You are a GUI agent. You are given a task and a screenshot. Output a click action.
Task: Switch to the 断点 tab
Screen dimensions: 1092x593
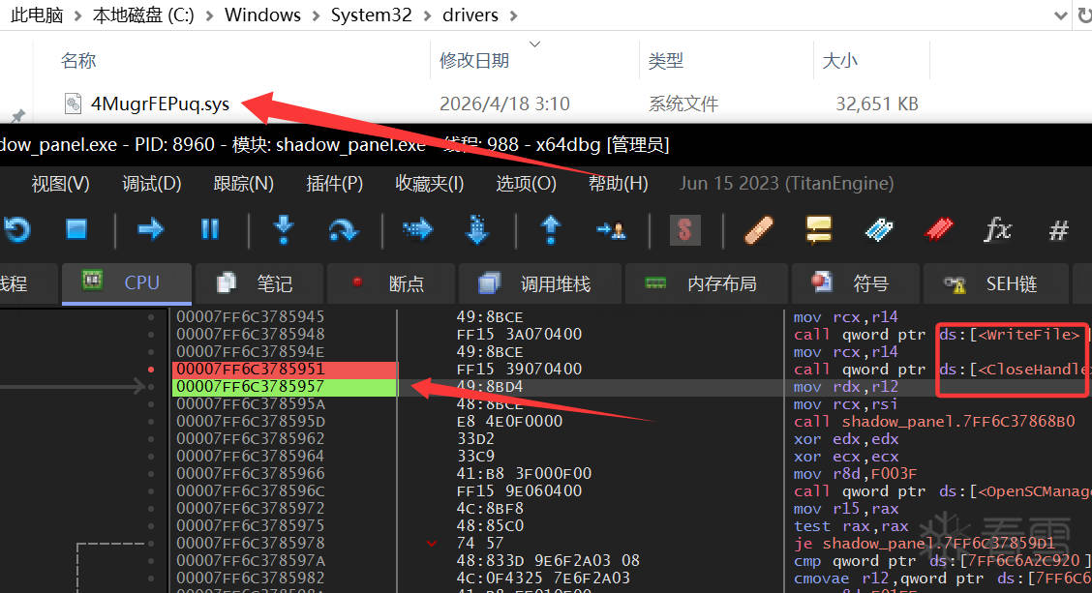[x=391, y=283]
